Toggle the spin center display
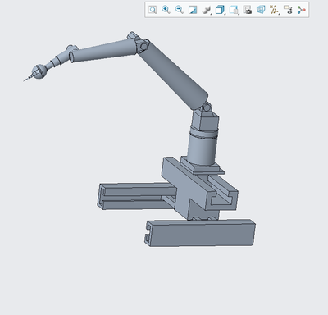 [301, 10]
